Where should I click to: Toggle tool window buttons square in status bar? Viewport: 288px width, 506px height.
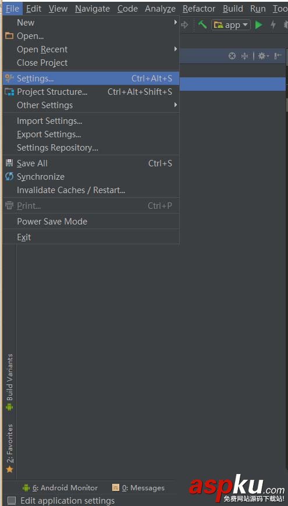click(12, 501)
